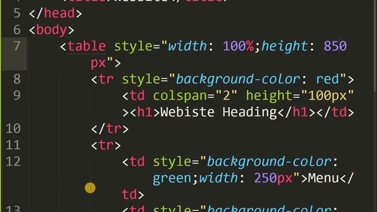Click the opening tr tag on line 11
This screenshot has height=212, width=377.
(106, 145)
